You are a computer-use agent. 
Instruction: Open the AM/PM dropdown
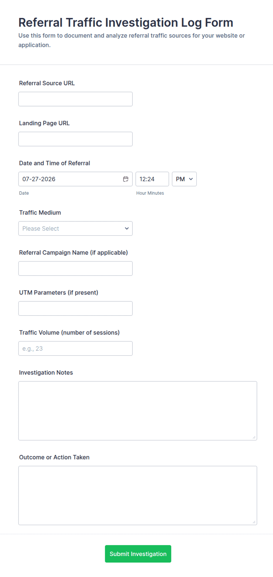coord(184,179)
